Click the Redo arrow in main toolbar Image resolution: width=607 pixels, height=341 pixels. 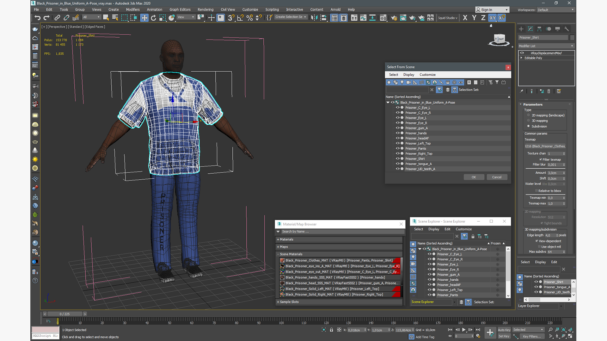tap(46, 18)
